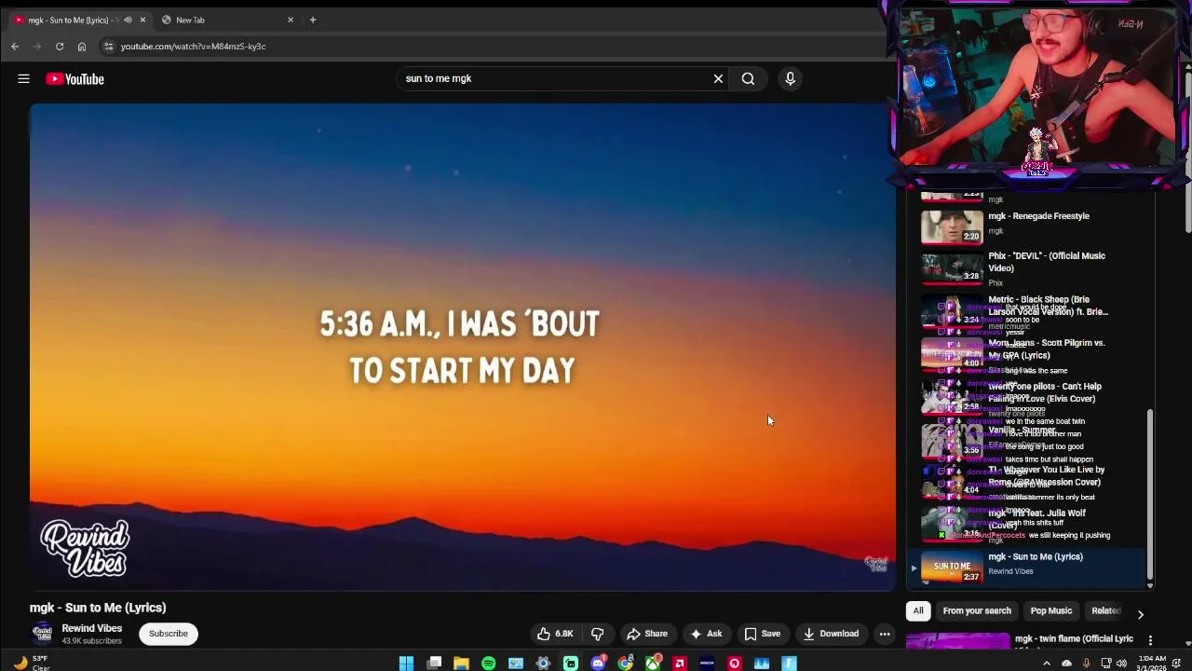
Task: Show hidden system tray icons
Action: [x=1046, y=664]
